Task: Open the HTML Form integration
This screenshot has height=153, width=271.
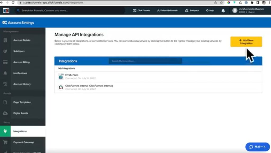Action: point(72,75)
